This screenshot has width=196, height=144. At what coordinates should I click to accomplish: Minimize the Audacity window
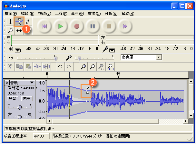175,6
